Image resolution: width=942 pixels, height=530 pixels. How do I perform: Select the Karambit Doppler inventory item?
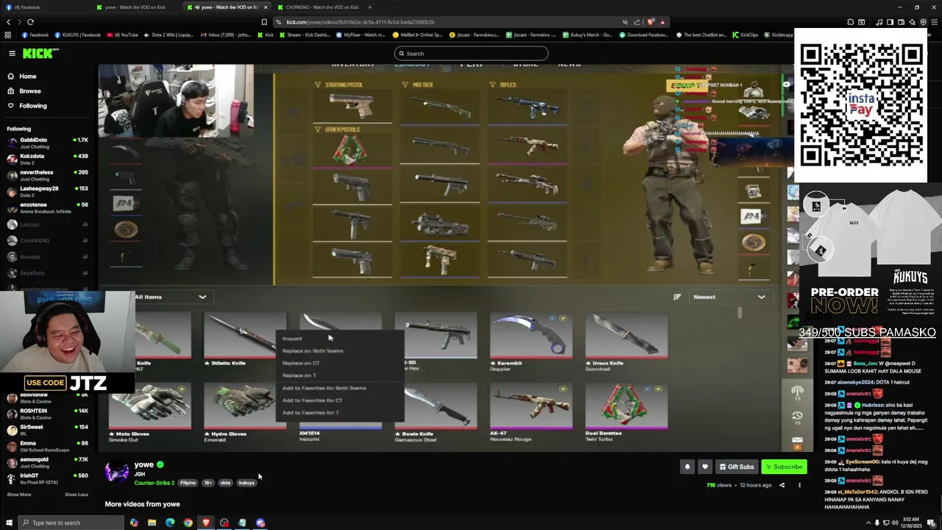tap(531, 341)
